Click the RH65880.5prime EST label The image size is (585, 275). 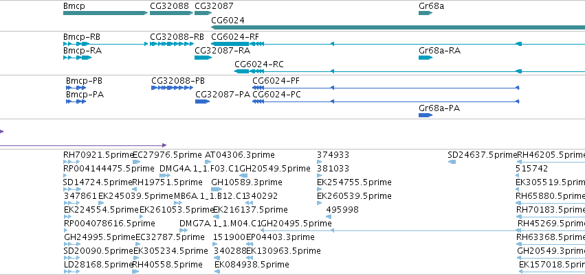(x=551, y=196)
